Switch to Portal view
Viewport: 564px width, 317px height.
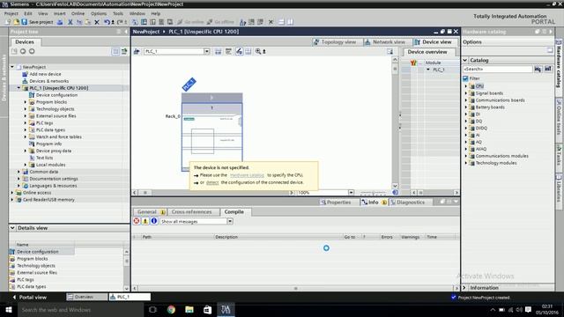pos(29,298)
